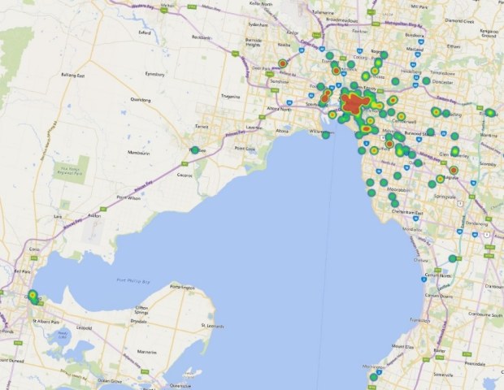Click the Sydenham place label
Image resolution: width=504 pixels, height=390 pixels.
coord(259,24)
